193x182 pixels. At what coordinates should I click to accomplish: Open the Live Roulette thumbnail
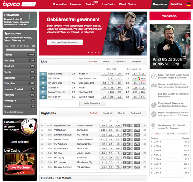coord(20,164)
